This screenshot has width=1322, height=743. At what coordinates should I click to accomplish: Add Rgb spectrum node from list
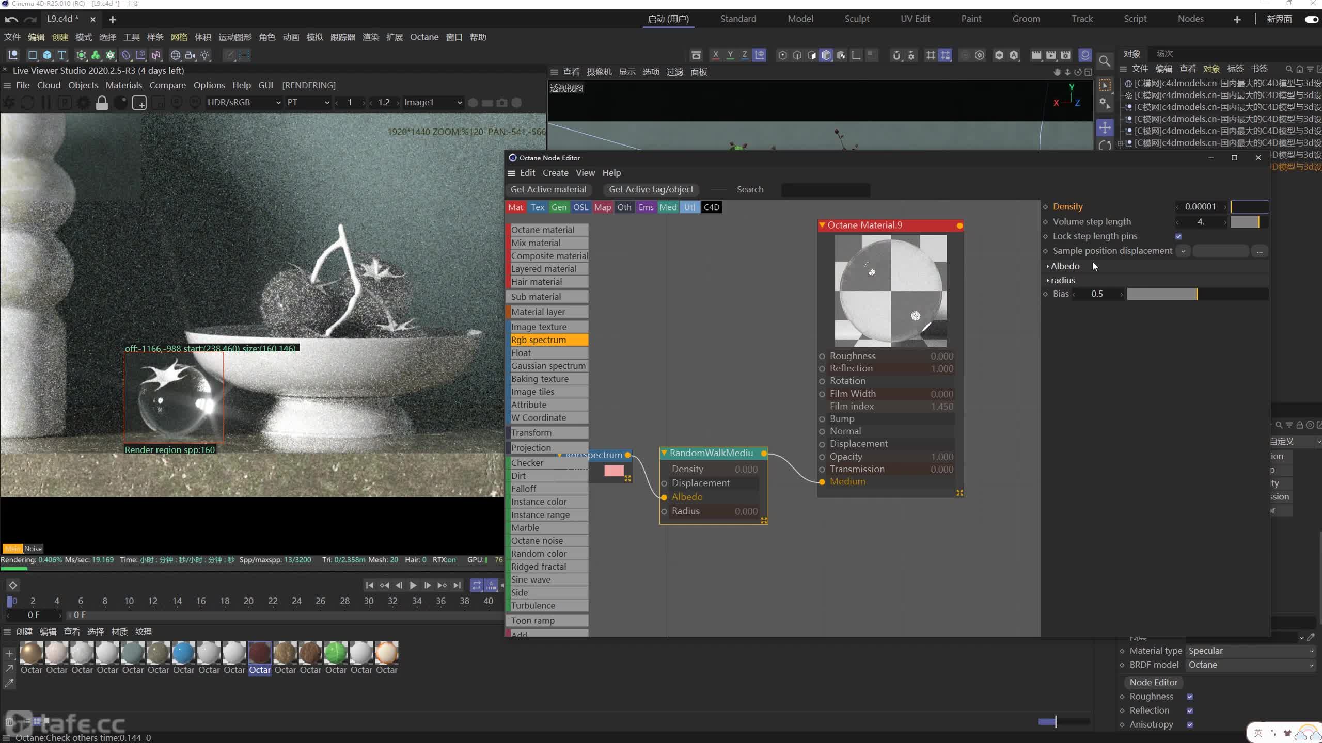point(548,340)
